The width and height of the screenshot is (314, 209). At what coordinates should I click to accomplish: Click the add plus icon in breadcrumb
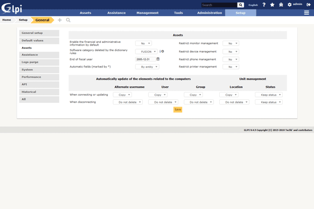tap(59, 20)
